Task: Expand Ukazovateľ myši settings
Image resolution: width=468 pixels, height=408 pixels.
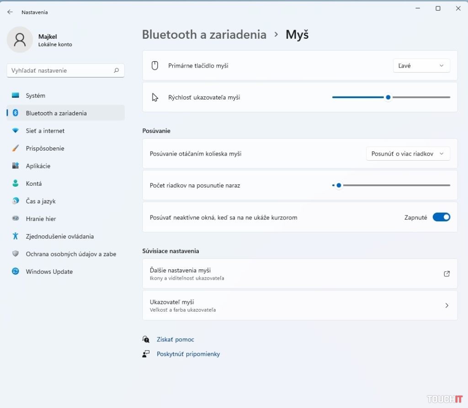Action: tap(300, 305)
